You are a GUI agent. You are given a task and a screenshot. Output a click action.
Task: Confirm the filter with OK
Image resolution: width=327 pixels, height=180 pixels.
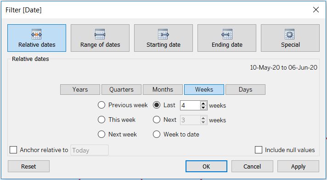pos(206,166)
